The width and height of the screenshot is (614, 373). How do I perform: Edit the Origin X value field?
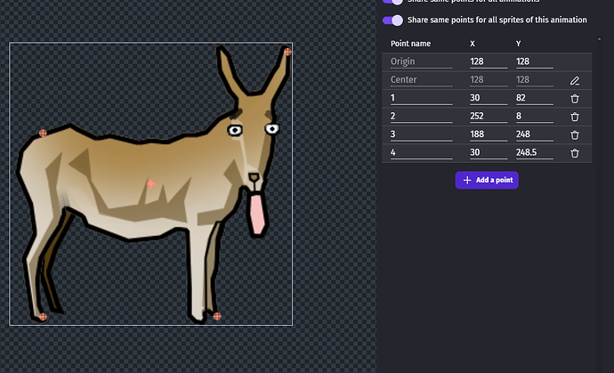tap(489, 62)
